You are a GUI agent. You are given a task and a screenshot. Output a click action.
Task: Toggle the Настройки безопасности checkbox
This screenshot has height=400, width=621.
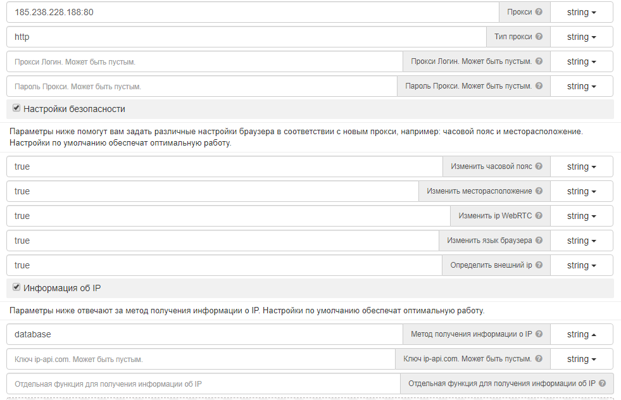pos(16,108)
